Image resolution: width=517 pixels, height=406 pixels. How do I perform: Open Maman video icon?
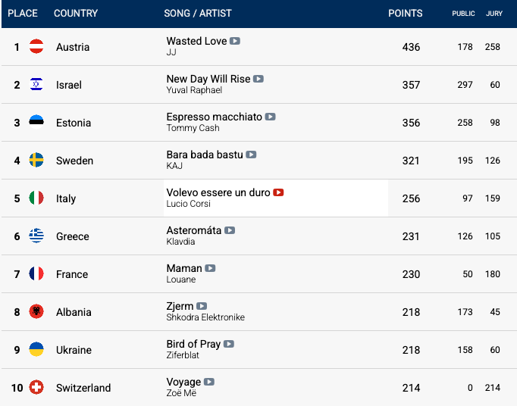pyautogui.click(x=211, y=268)
